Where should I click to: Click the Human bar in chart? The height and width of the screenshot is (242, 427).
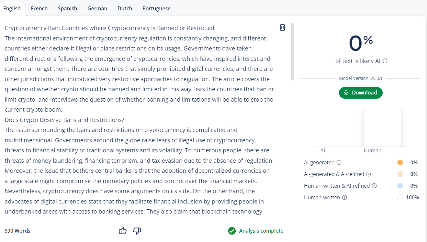point(382,128)
